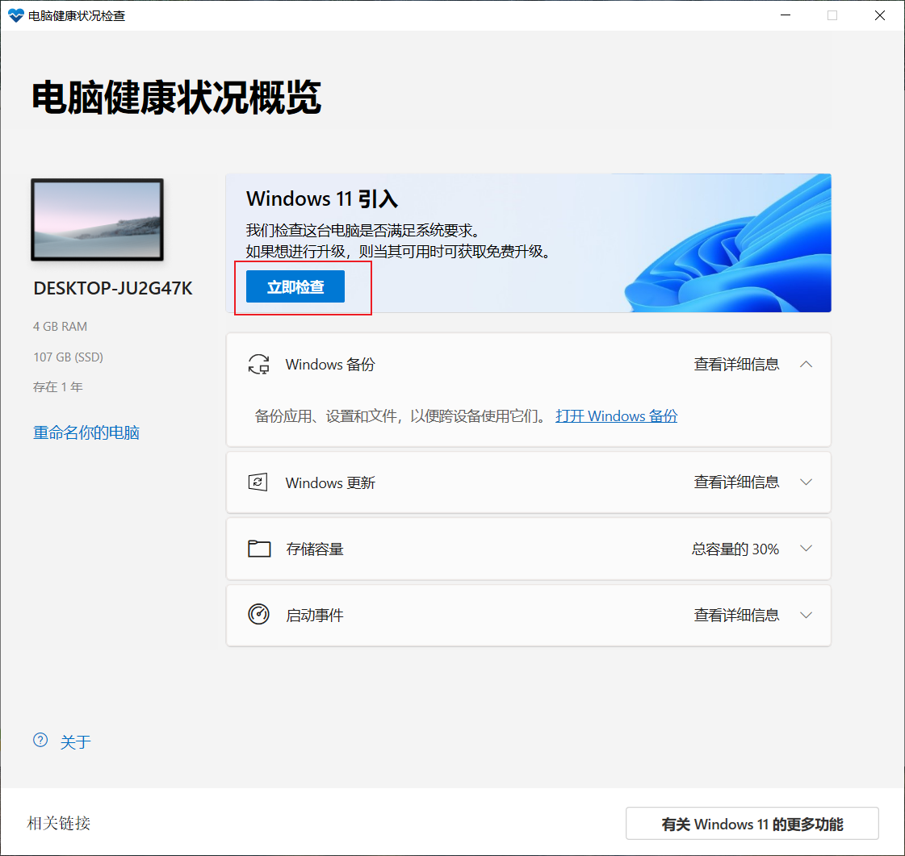Screen dimensions: 905x856
Task: Click the 107 GB (SSD) text
Action: point(68,357)
